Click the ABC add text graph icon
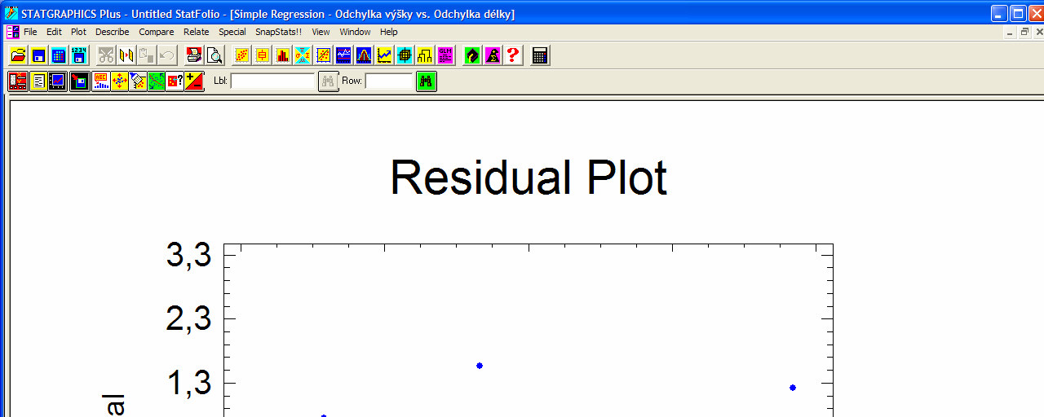This screenshot has width=1044, height=417. pyautogui.click(x=101, y=81)
